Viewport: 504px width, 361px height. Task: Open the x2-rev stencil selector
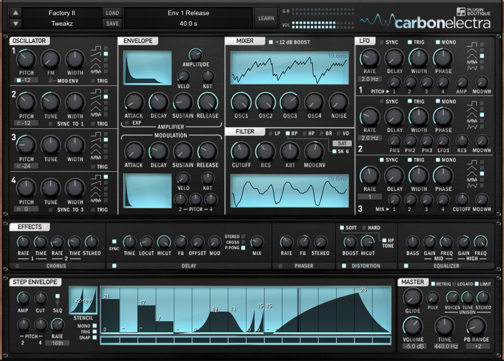pyautogui.click(x=84, y=299)
